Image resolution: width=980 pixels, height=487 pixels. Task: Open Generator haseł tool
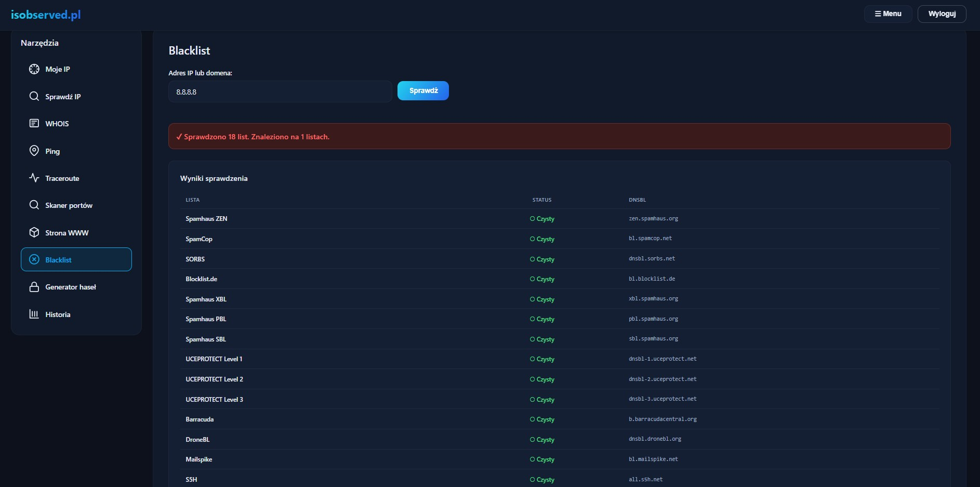click(x=76, y=287)
